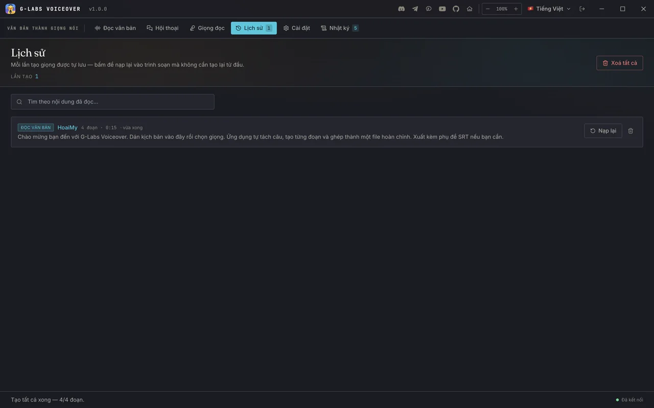The height and width of the screenshot is (408, 654).
Task: Focus the Tìm theo nội dung search field
Action: [x=112, y=101]
